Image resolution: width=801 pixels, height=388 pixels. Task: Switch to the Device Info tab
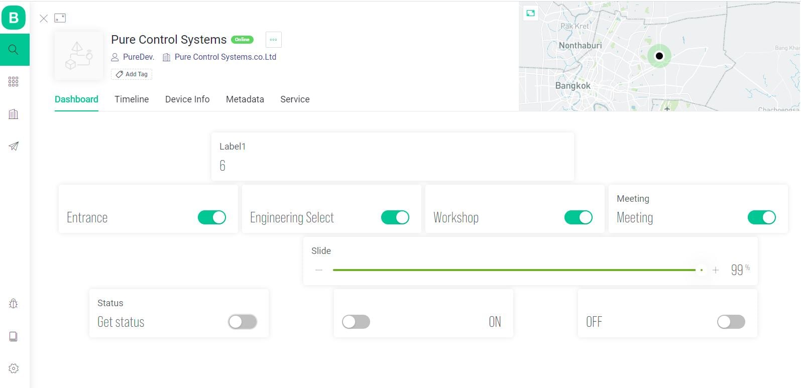click(187, 99)
